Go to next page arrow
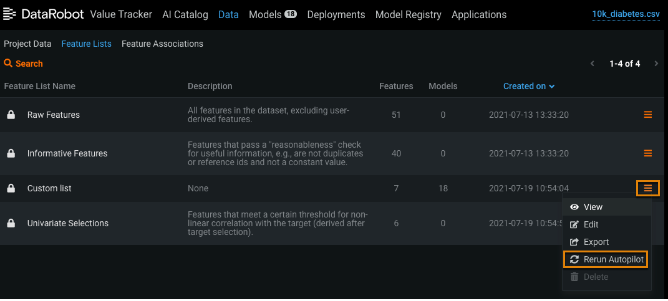Screen dimensions: 668x301 pyautogui.click(x=656, y=64)
